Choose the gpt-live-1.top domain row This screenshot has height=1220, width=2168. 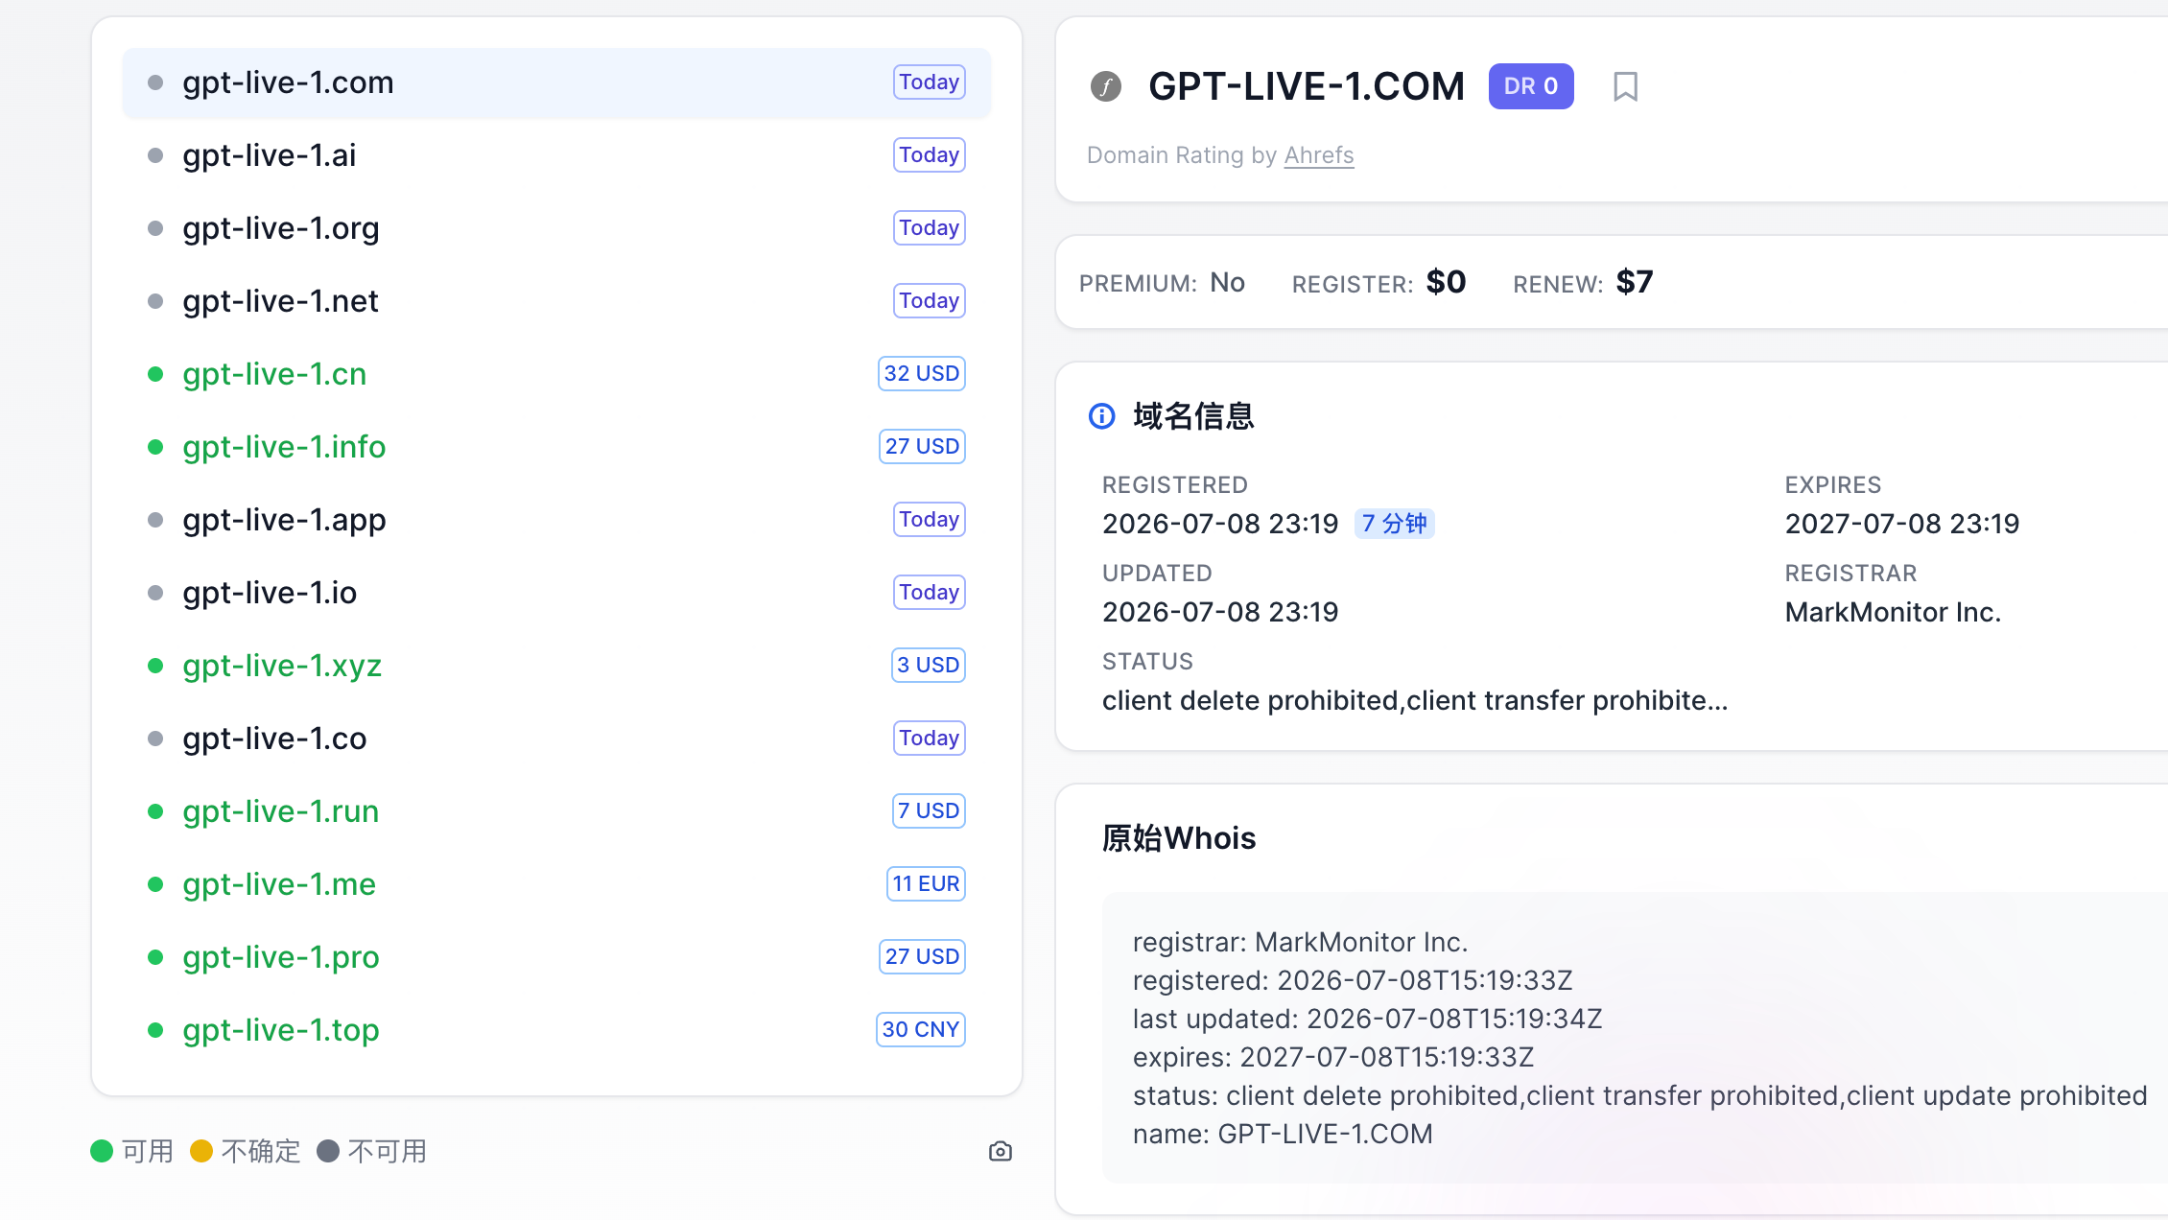(x=556, y=1030)
